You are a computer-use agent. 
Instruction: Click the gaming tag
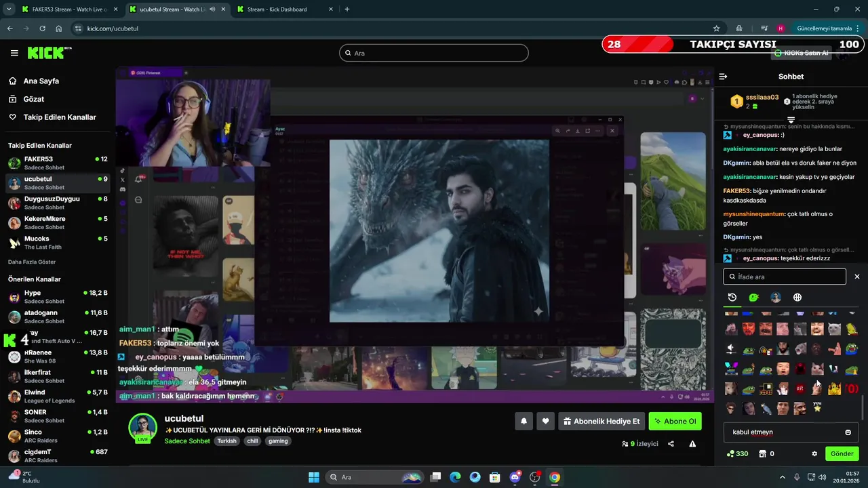278,441
